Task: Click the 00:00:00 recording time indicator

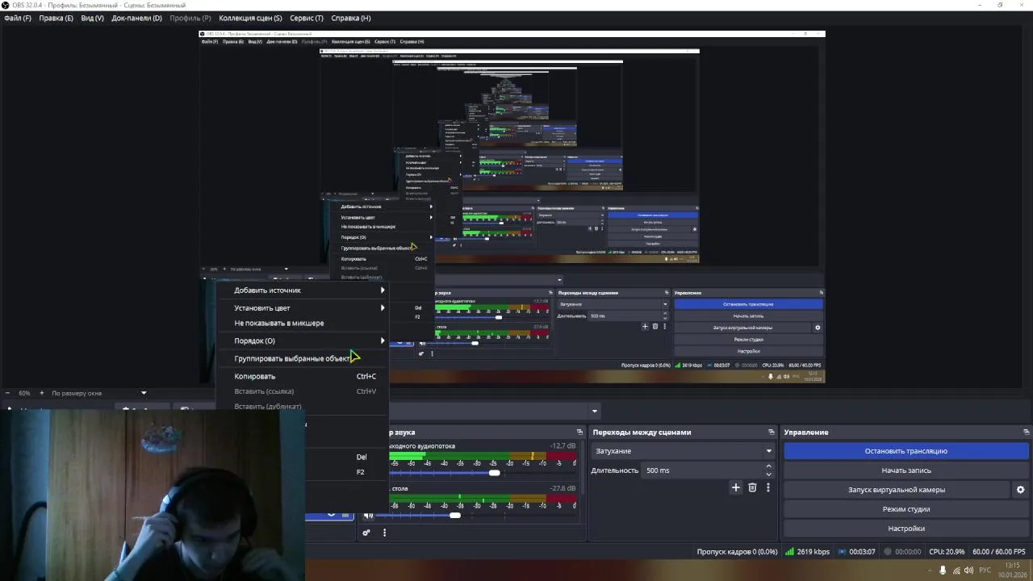Action: pos(902,552)
